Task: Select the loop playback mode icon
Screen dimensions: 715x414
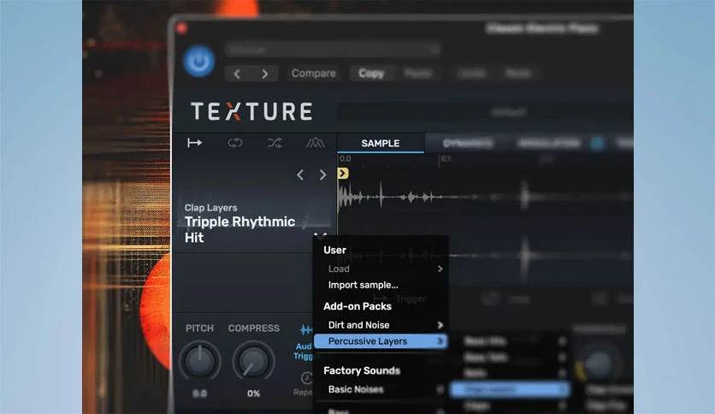Action: [x=235, y=143]
